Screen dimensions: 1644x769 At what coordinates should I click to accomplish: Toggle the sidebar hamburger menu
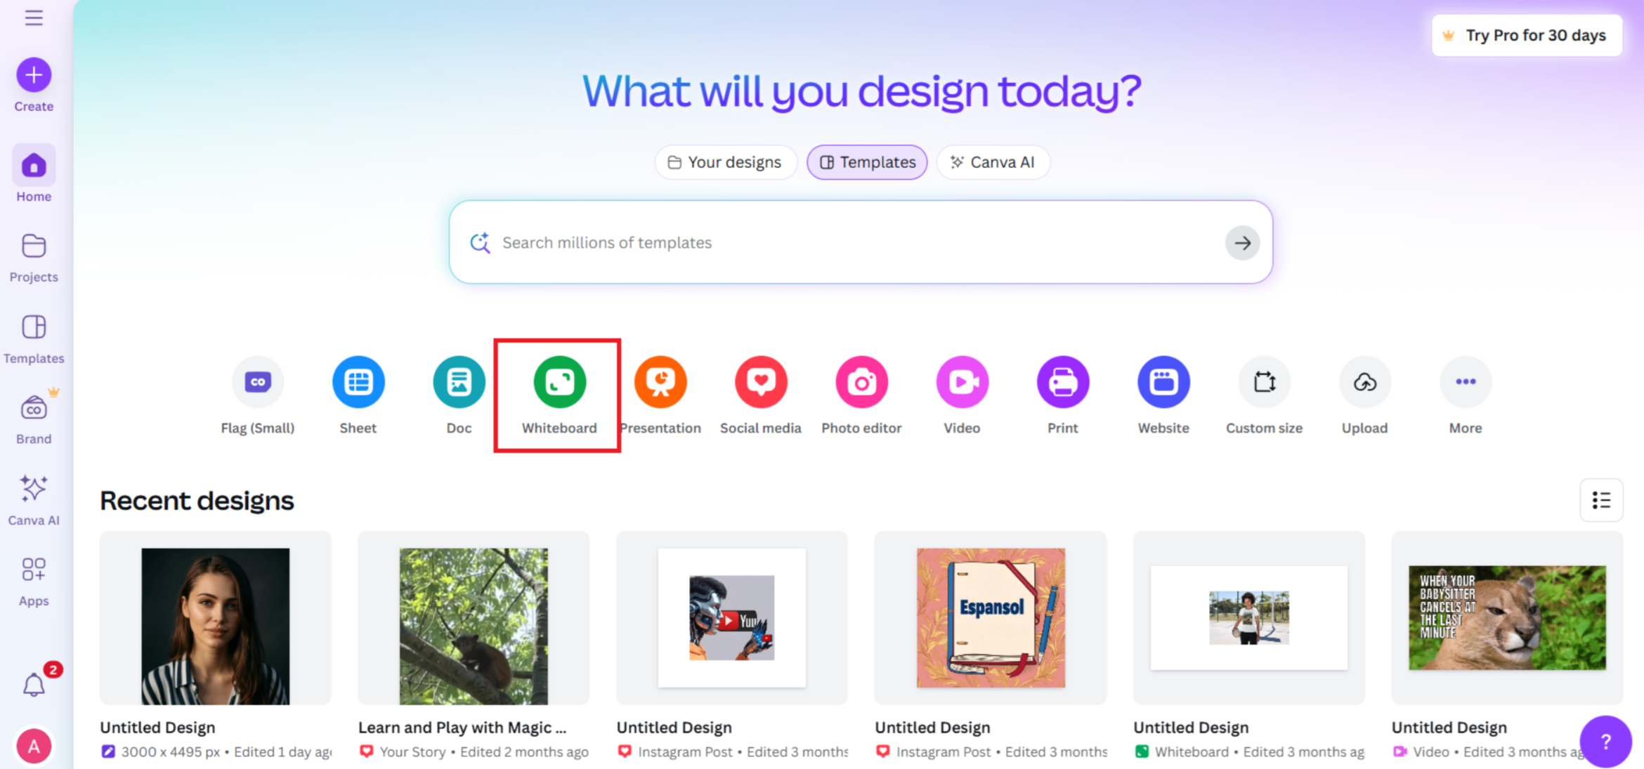click(x=34, y=18)
